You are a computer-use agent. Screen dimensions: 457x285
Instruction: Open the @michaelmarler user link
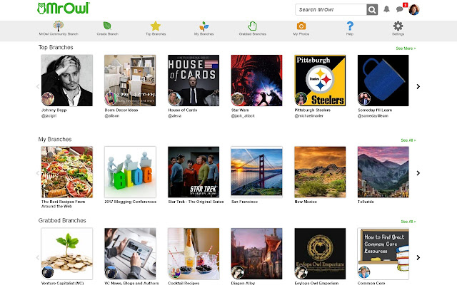[x=309, y=115]
